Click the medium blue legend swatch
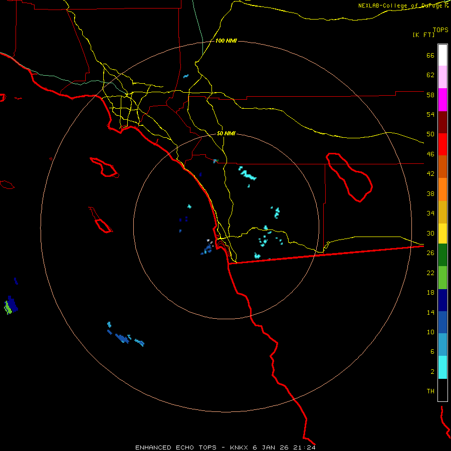Image resolution: width=451 pixels, height=451 pixels. 442,322
